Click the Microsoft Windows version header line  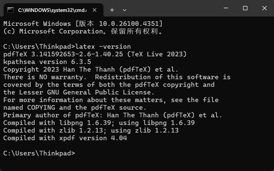(83, 24)
